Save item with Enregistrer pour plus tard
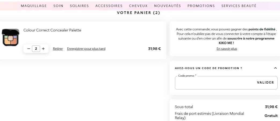The image size is (280, 121). [x=86, y=49]
